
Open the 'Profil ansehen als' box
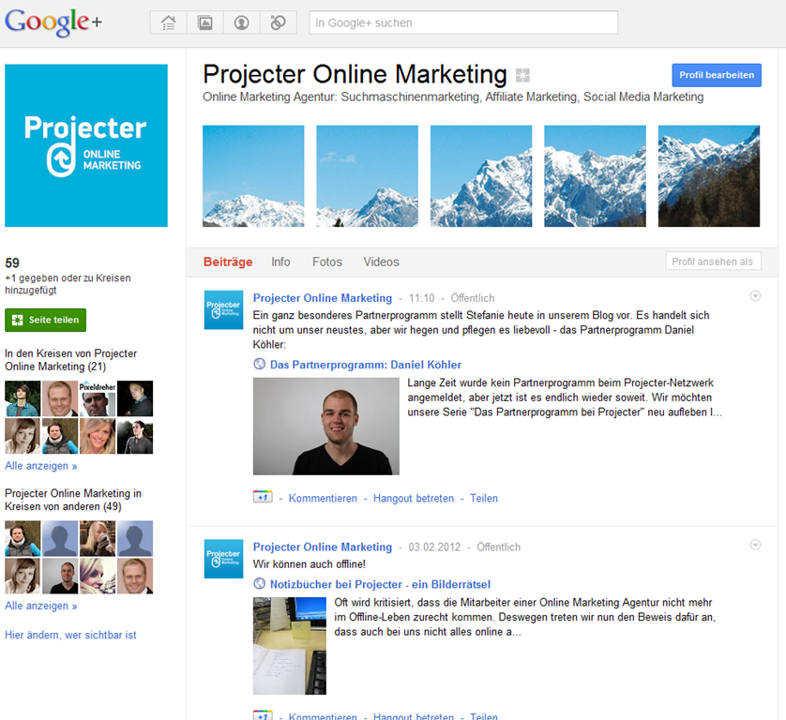coord(713,261)
